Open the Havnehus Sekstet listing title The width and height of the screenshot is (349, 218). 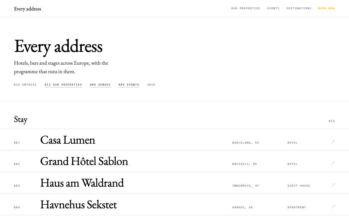pos(79,205)
